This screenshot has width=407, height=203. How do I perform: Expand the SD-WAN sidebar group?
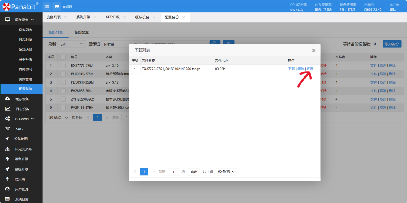(32, 119)
